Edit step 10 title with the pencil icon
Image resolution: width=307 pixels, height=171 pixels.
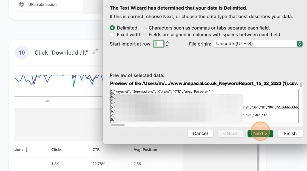[x=95, y=51]
